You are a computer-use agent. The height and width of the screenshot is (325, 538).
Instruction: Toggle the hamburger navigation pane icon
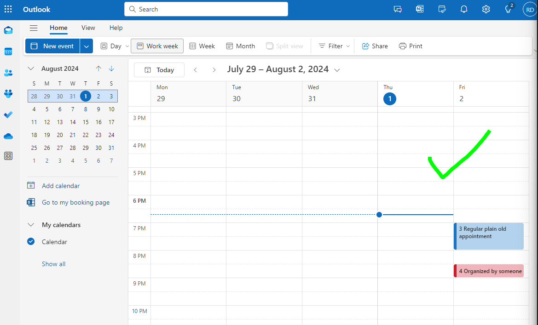click(34, 28)
